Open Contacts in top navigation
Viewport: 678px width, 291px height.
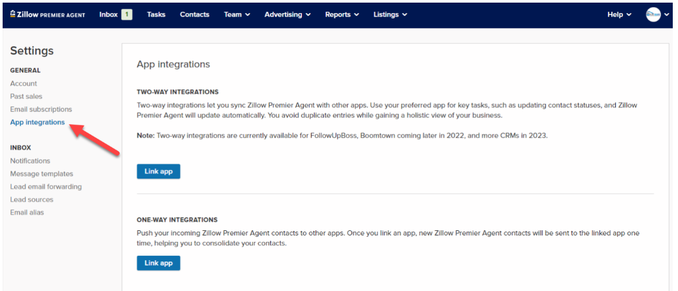(x=194, y=14)
